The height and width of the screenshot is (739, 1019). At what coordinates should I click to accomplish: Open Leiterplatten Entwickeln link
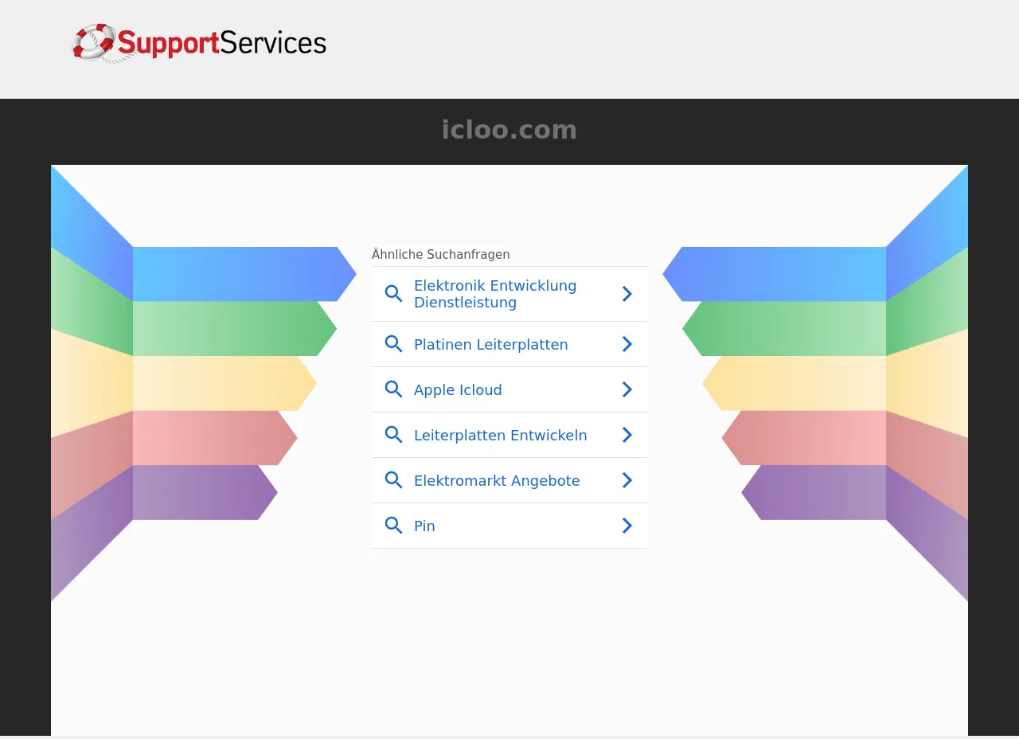(509, 435)
